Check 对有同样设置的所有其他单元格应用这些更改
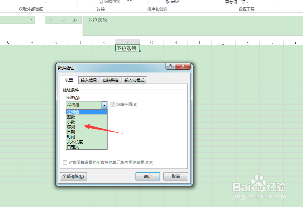 65,162
